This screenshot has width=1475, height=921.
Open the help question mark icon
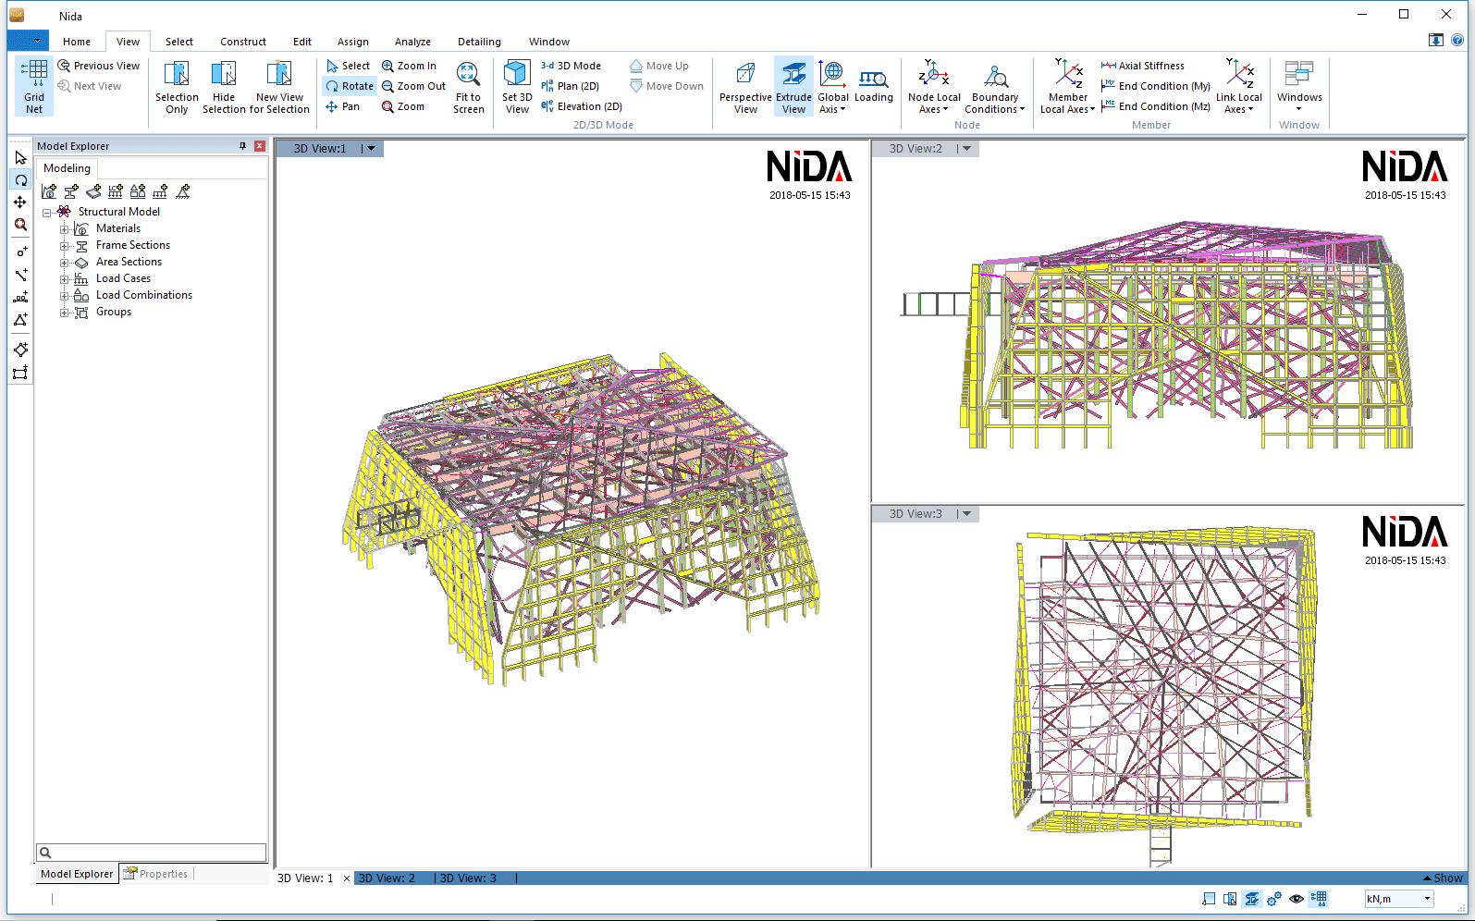[x=1457, y=40]
